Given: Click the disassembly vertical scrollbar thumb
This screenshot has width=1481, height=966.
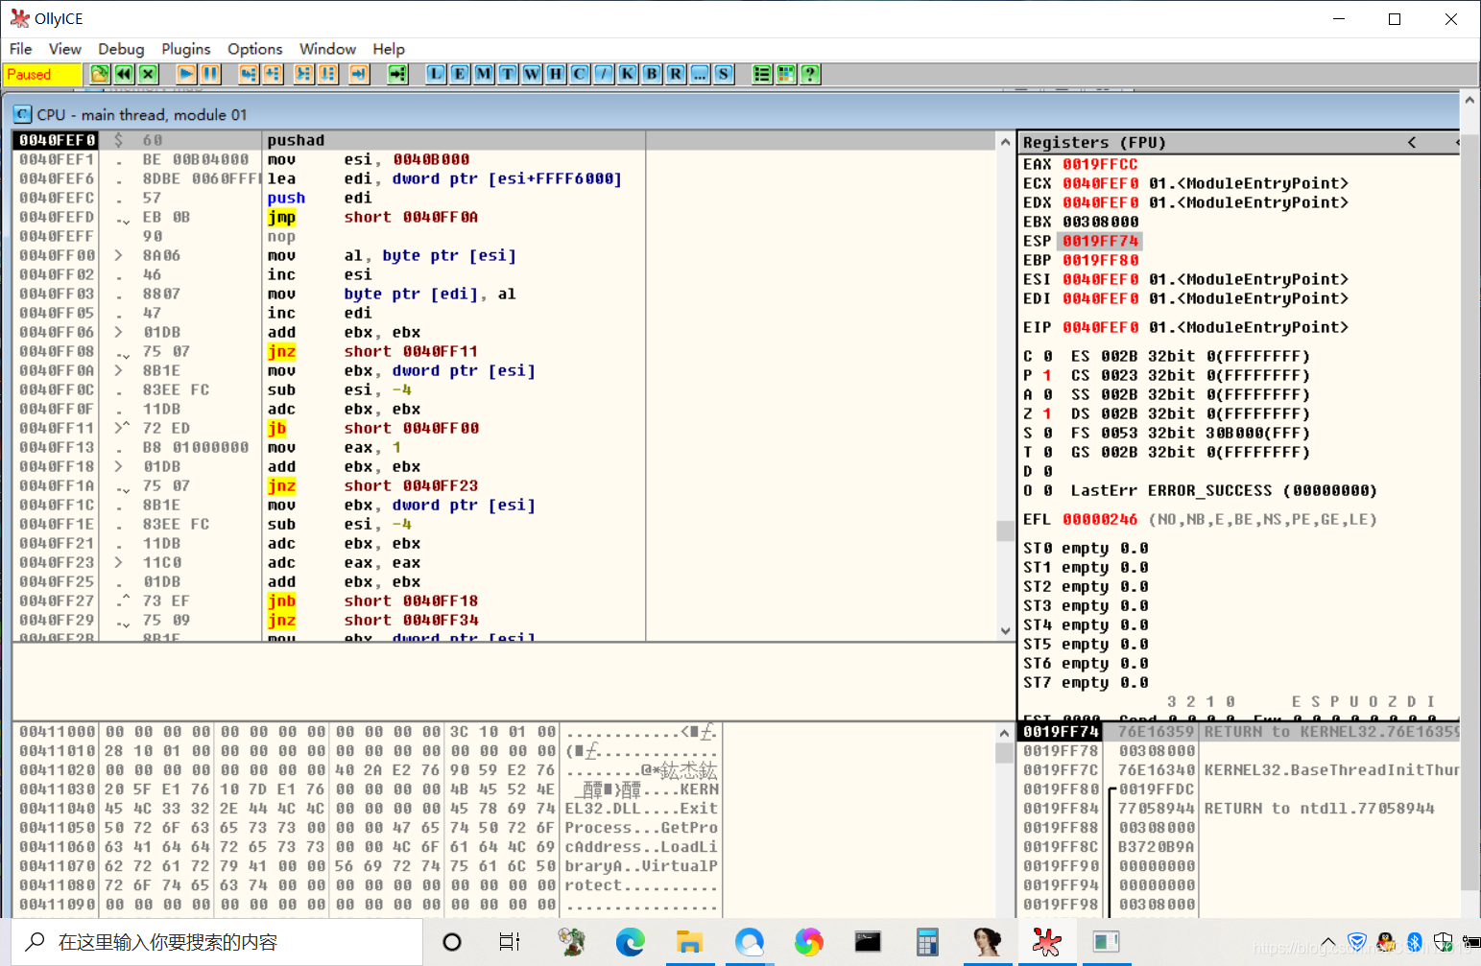Looking at the screenshot, I should [1005, 530].
